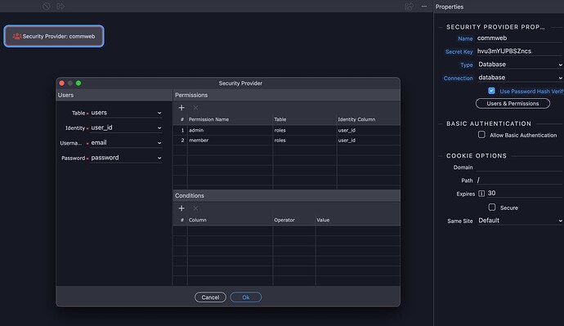Click the remove permission X icon

pyautogui.click(x=195, y=108)
